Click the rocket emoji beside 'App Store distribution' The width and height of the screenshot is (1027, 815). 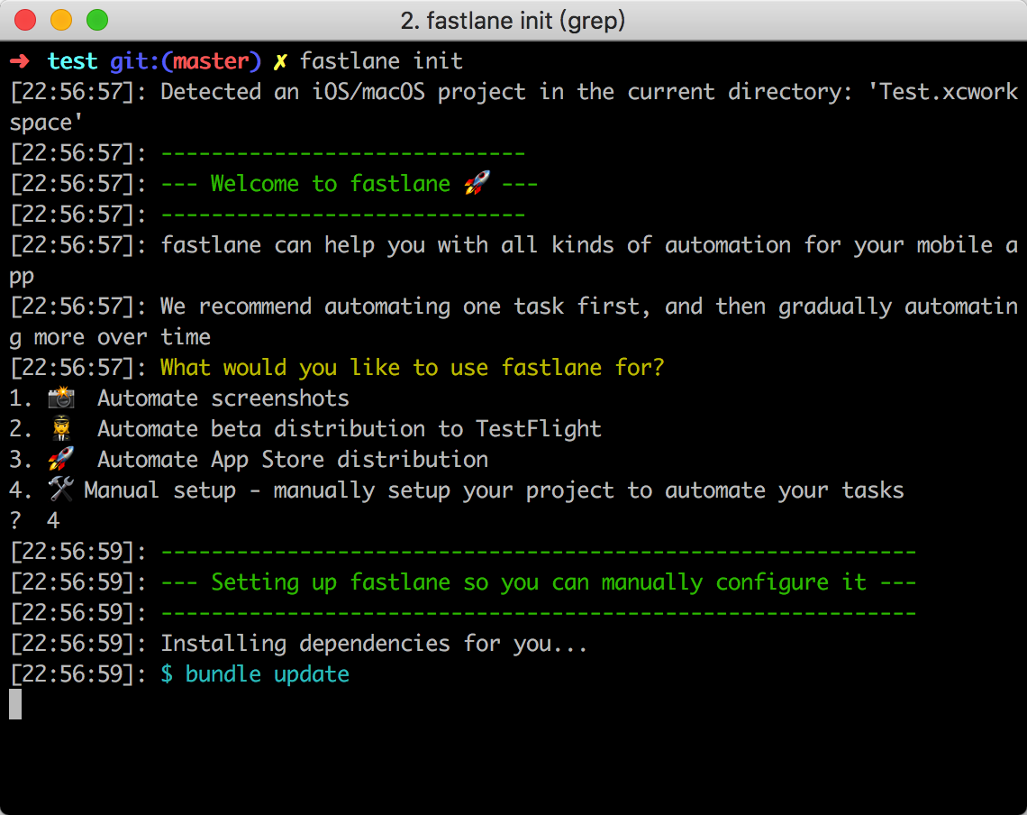pos(61,459)
